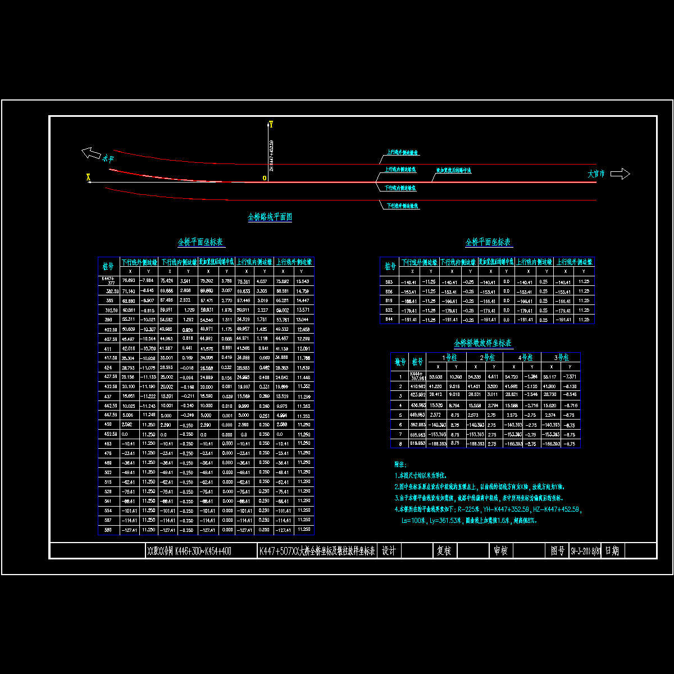Image resolution: width=674 pixels, height=674 pixels.
Task: Select the 全桥路线平面图 drawing title
Action: point(270,217)
